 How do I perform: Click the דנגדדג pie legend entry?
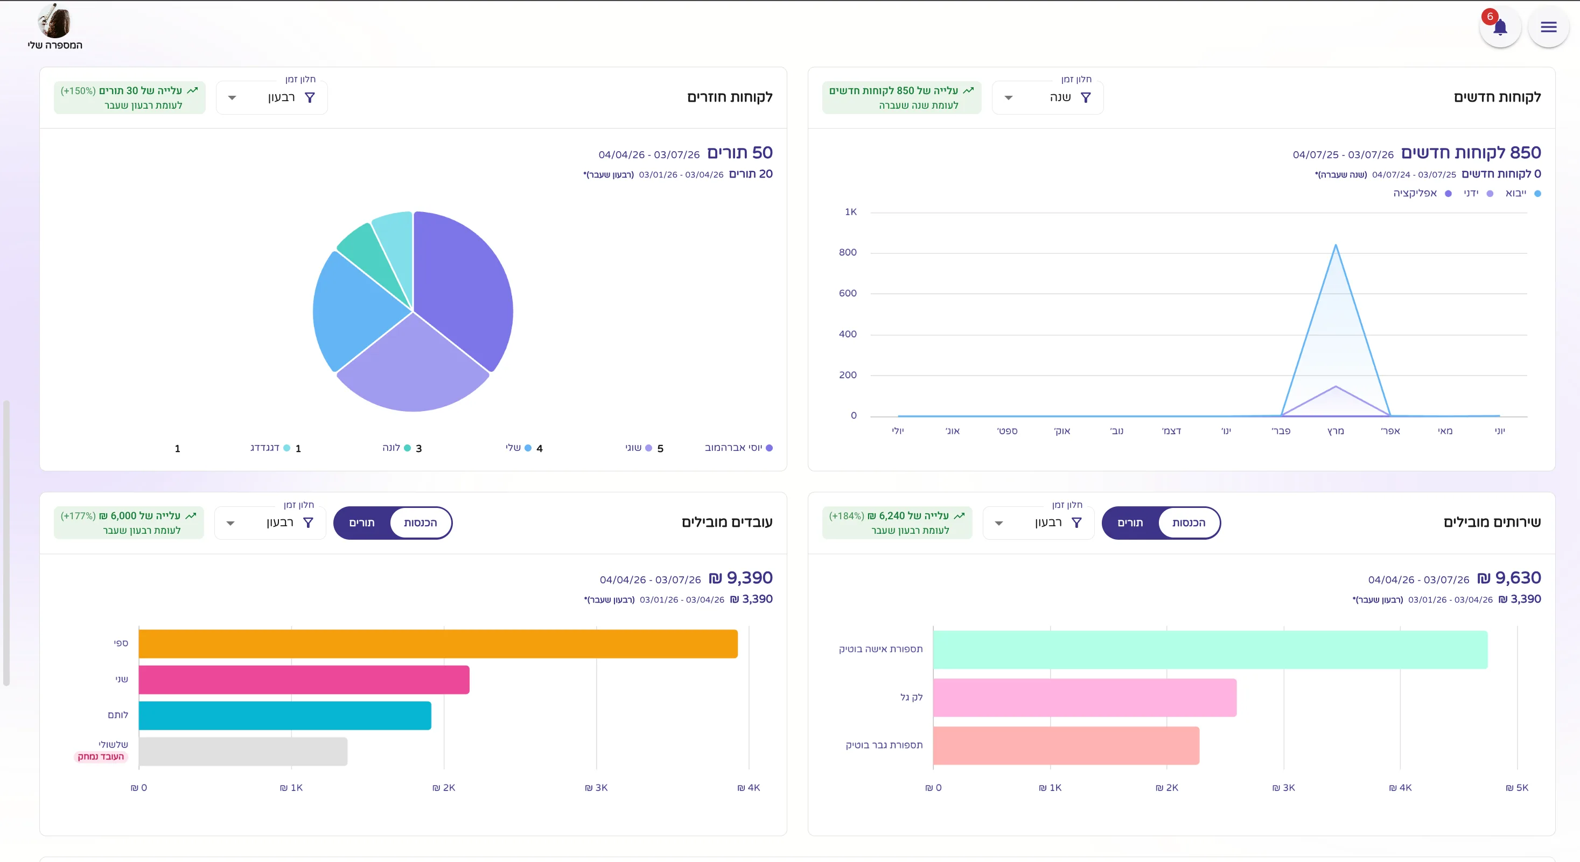[270, 448]
